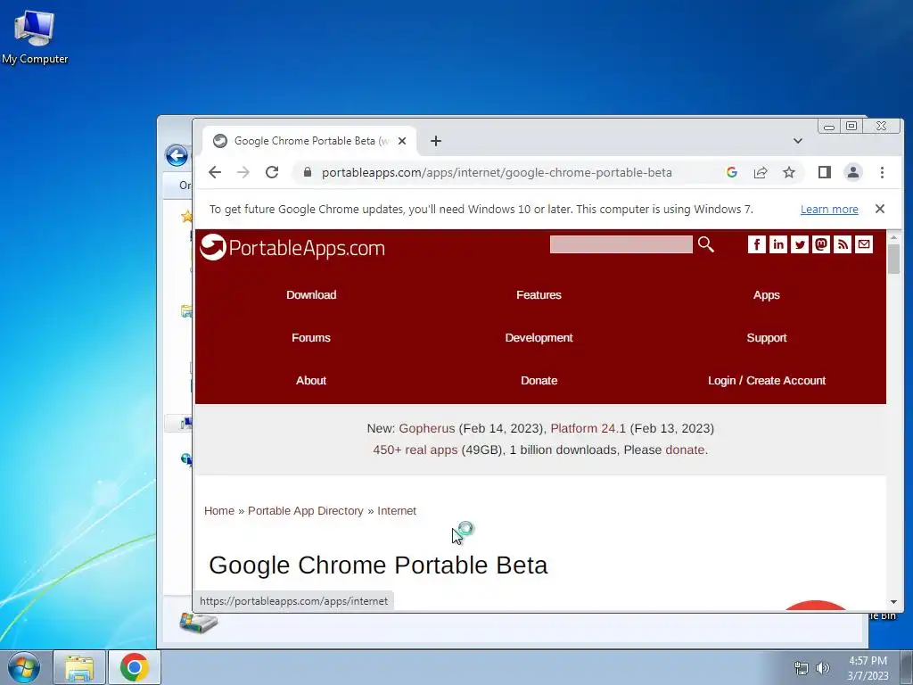
Task: Click Home breadcrumb link
Action: point(219,511)
